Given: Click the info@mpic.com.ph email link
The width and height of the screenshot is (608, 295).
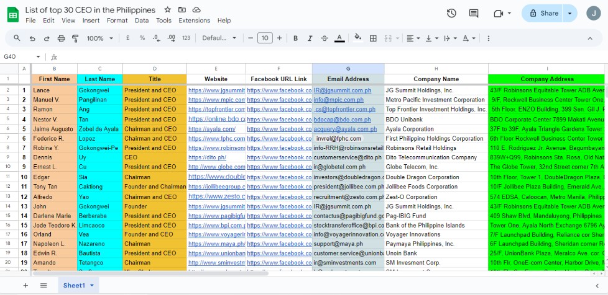Looking at the screenshot, I should pyautogui.click(x=339, y=100).
